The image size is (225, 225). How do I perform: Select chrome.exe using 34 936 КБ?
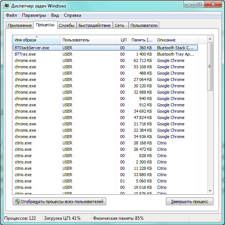[105, 137]
